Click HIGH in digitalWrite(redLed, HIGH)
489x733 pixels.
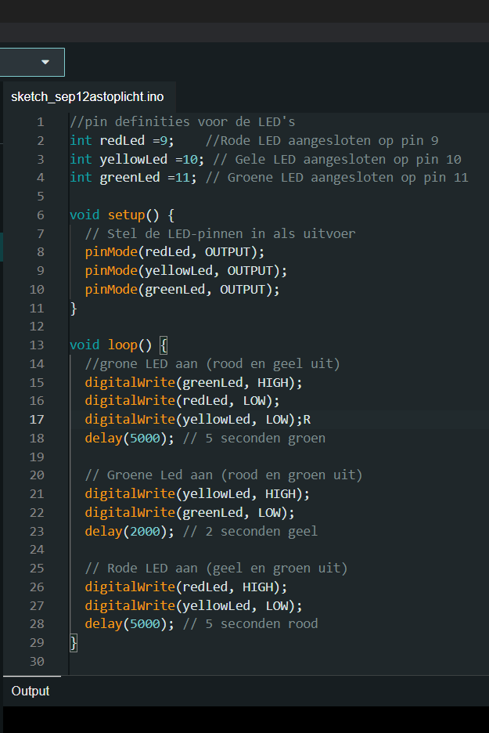pos(257,587)
